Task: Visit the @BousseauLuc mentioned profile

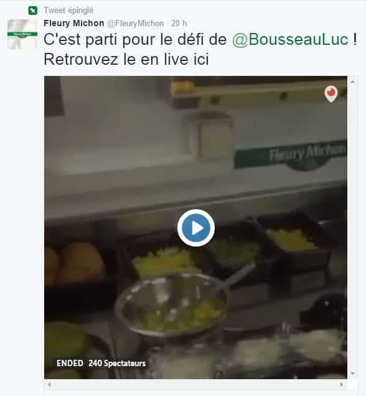Action: point(290,40)
